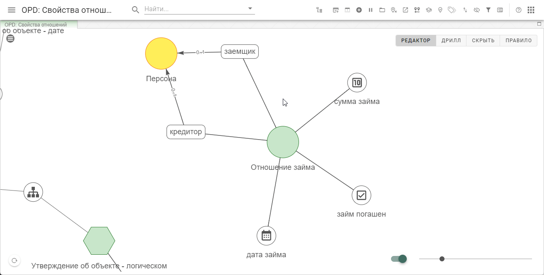
Task: Open the hamburger main menu
Action: (x=12, y=10)
